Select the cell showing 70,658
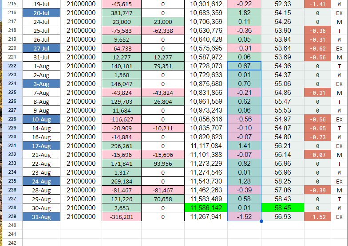This screenshot has height=246, width=348. 163,199
